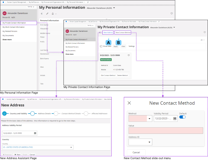Image resolution: width=208 pixels, height=160 pixels.
Task: Open the Method dropdown in New Contact Method
Action: tap(140, 118)
